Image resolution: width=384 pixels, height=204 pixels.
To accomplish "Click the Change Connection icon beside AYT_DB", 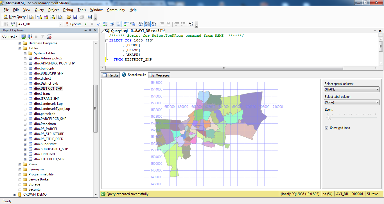I will tap(13, 24).
